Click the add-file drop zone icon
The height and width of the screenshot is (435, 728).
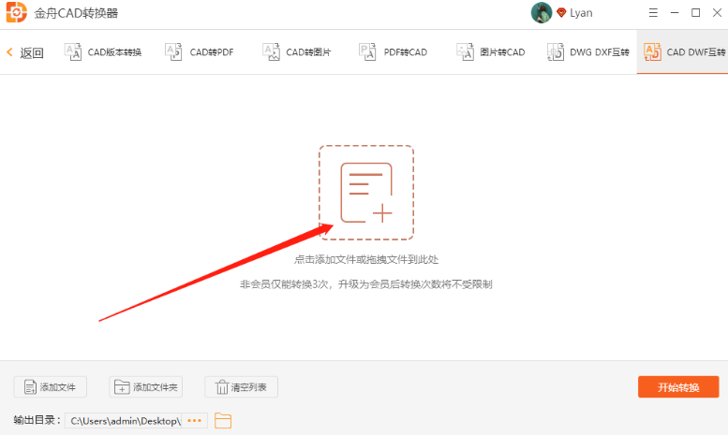click(366, 193)
